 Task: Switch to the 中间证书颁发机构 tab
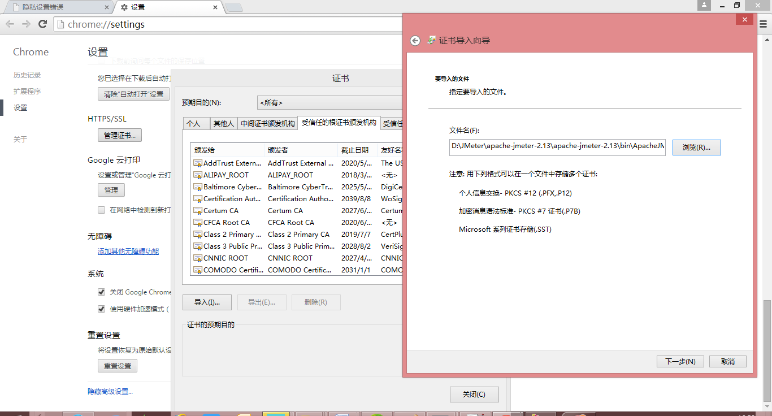(x=267, y=123)
